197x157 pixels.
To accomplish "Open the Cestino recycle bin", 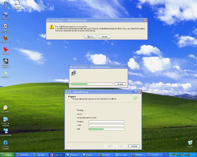I will coord(190,143).
